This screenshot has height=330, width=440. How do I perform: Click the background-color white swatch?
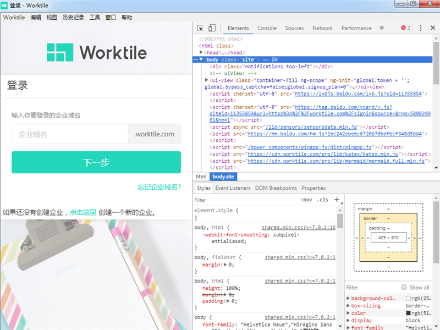(x=408, y=298)
